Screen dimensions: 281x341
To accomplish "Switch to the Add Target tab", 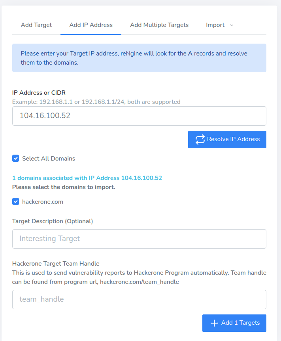I will pyautogui.click(x=36, y=25).
